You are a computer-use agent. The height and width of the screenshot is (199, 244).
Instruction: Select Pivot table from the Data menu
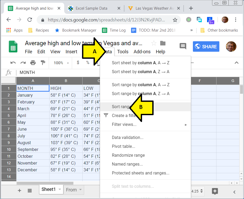[x=145, y=146]
